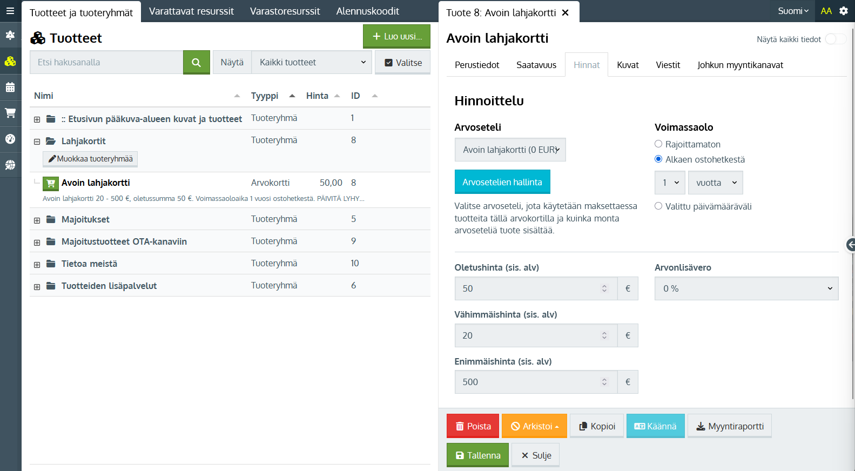
Task: Click the Etsi hakusanalla search field
Action: (x=106, y=63)
